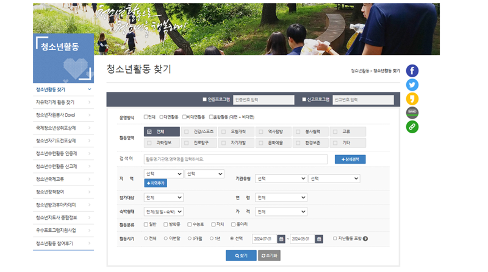Click 지역추가 button
Viewport: 488px width, 272px height.
(156, 183)
